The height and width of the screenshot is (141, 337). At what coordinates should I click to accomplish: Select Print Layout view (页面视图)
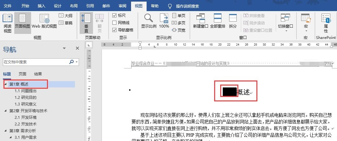[22, 23]
